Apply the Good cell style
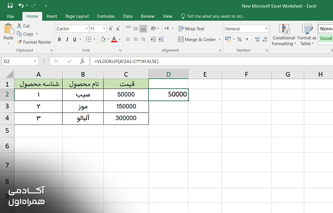 [325, 38]
